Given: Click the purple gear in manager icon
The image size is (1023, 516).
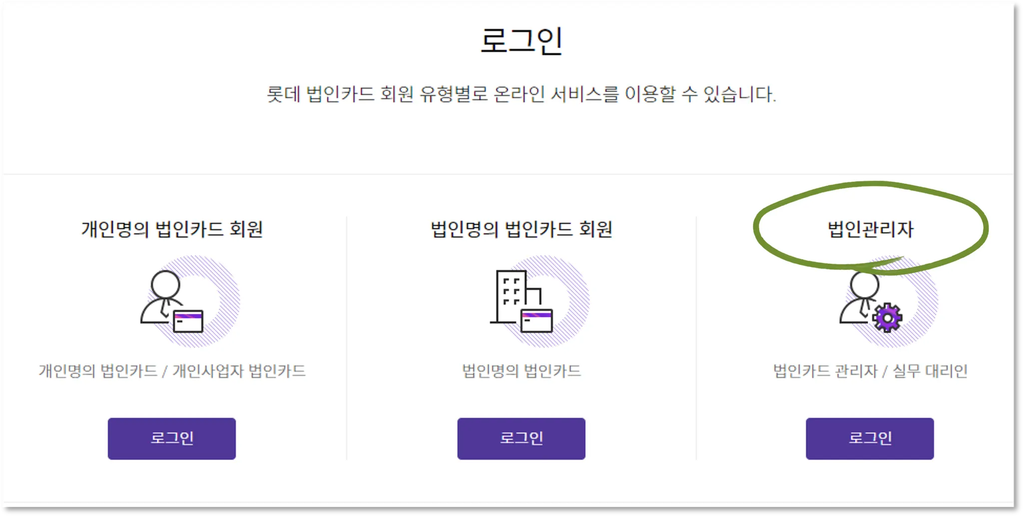Looking at the screenshot, I should point(887,318).
